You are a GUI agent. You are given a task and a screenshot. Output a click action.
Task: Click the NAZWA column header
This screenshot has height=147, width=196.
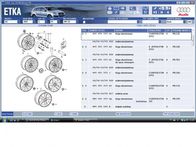(131, 30)
